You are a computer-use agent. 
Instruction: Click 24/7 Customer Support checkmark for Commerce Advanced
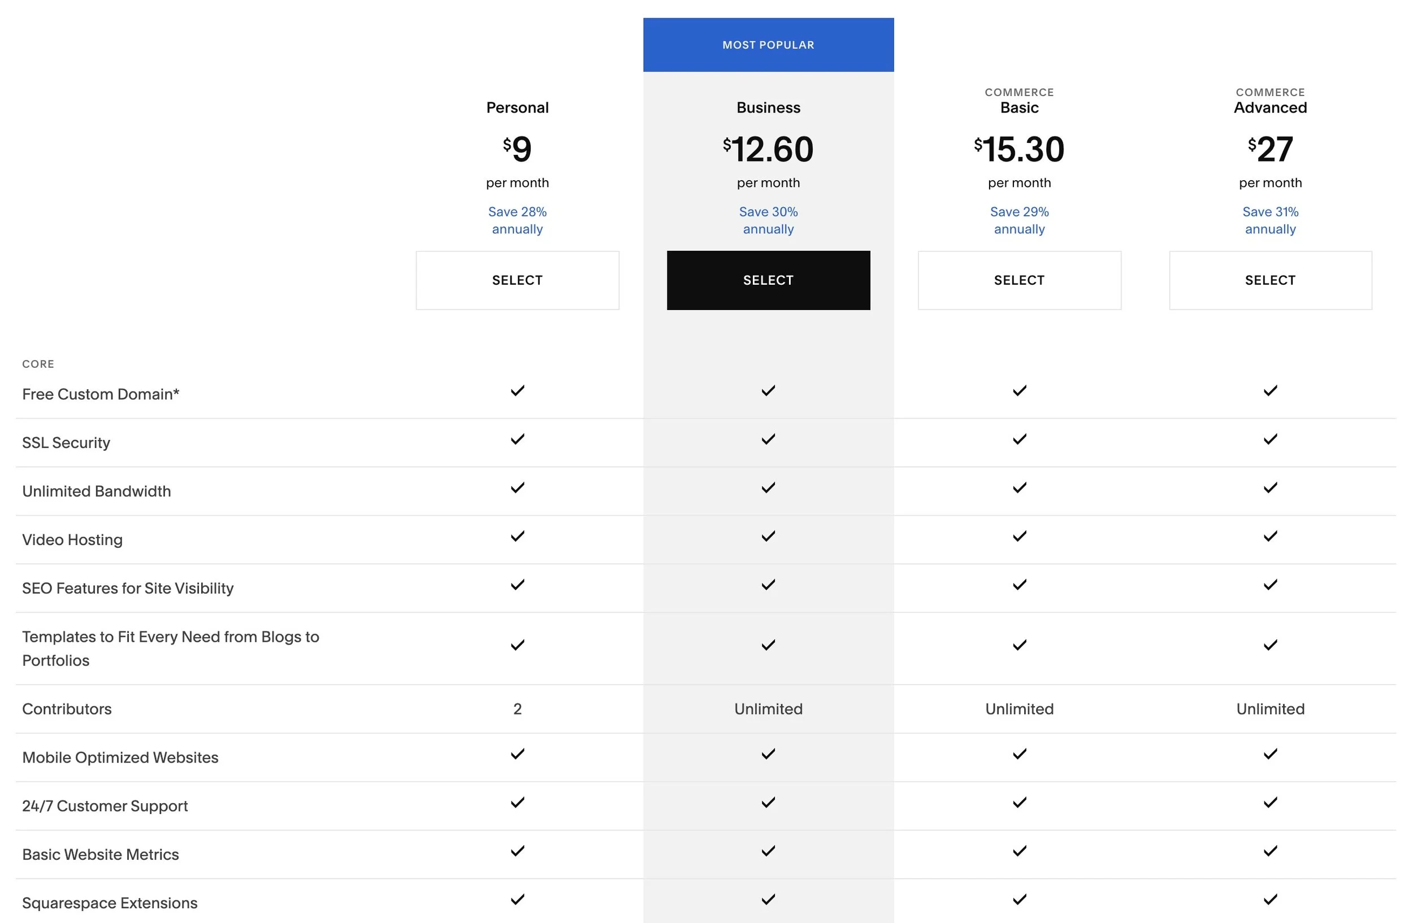pyautogui.click(x=1270, y=803)
